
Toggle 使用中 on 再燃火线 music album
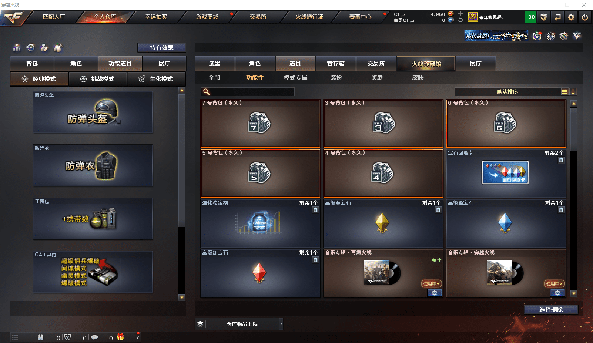click(x=431, y=284)
